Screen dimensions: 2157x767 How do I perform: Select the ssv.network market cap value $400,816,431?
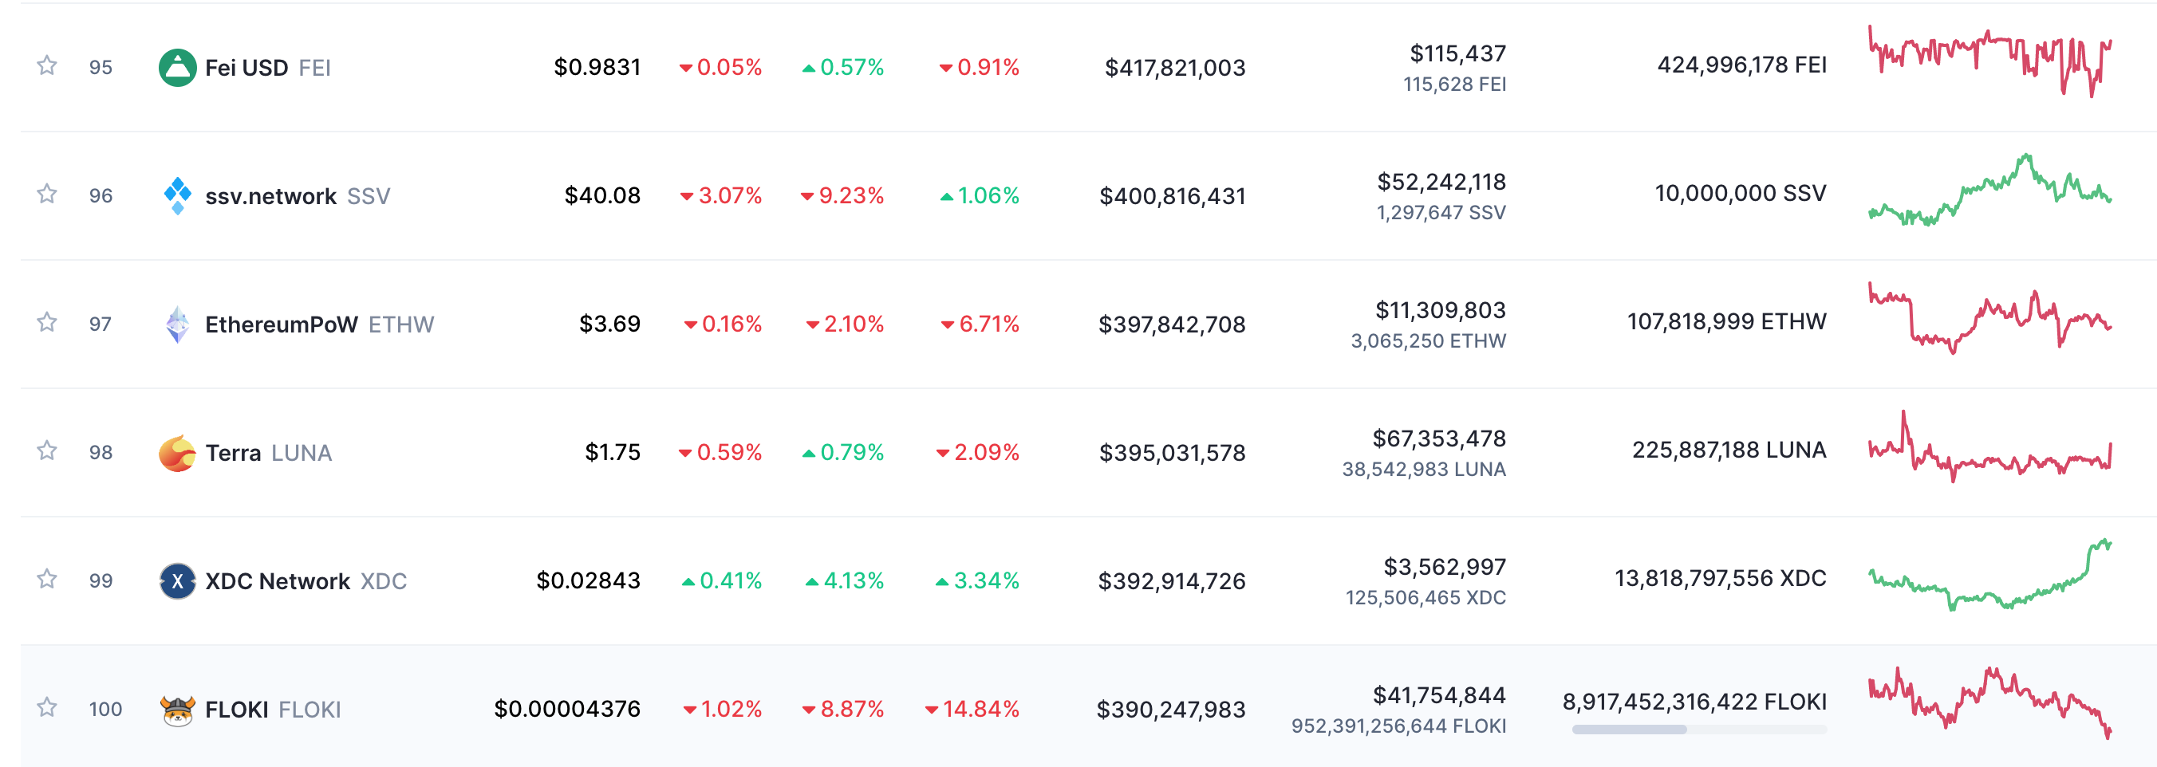(x=1173, y=196)
